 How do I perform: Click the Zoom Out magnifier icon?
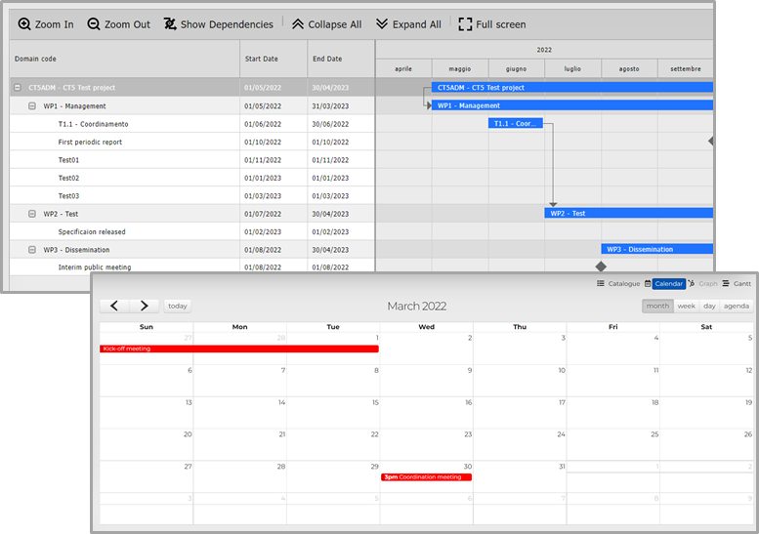[x=94, y=24]
